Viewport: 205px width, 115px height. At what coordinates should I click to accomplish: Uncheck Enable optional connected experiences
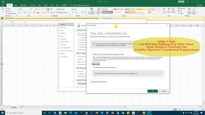point(93,67)
